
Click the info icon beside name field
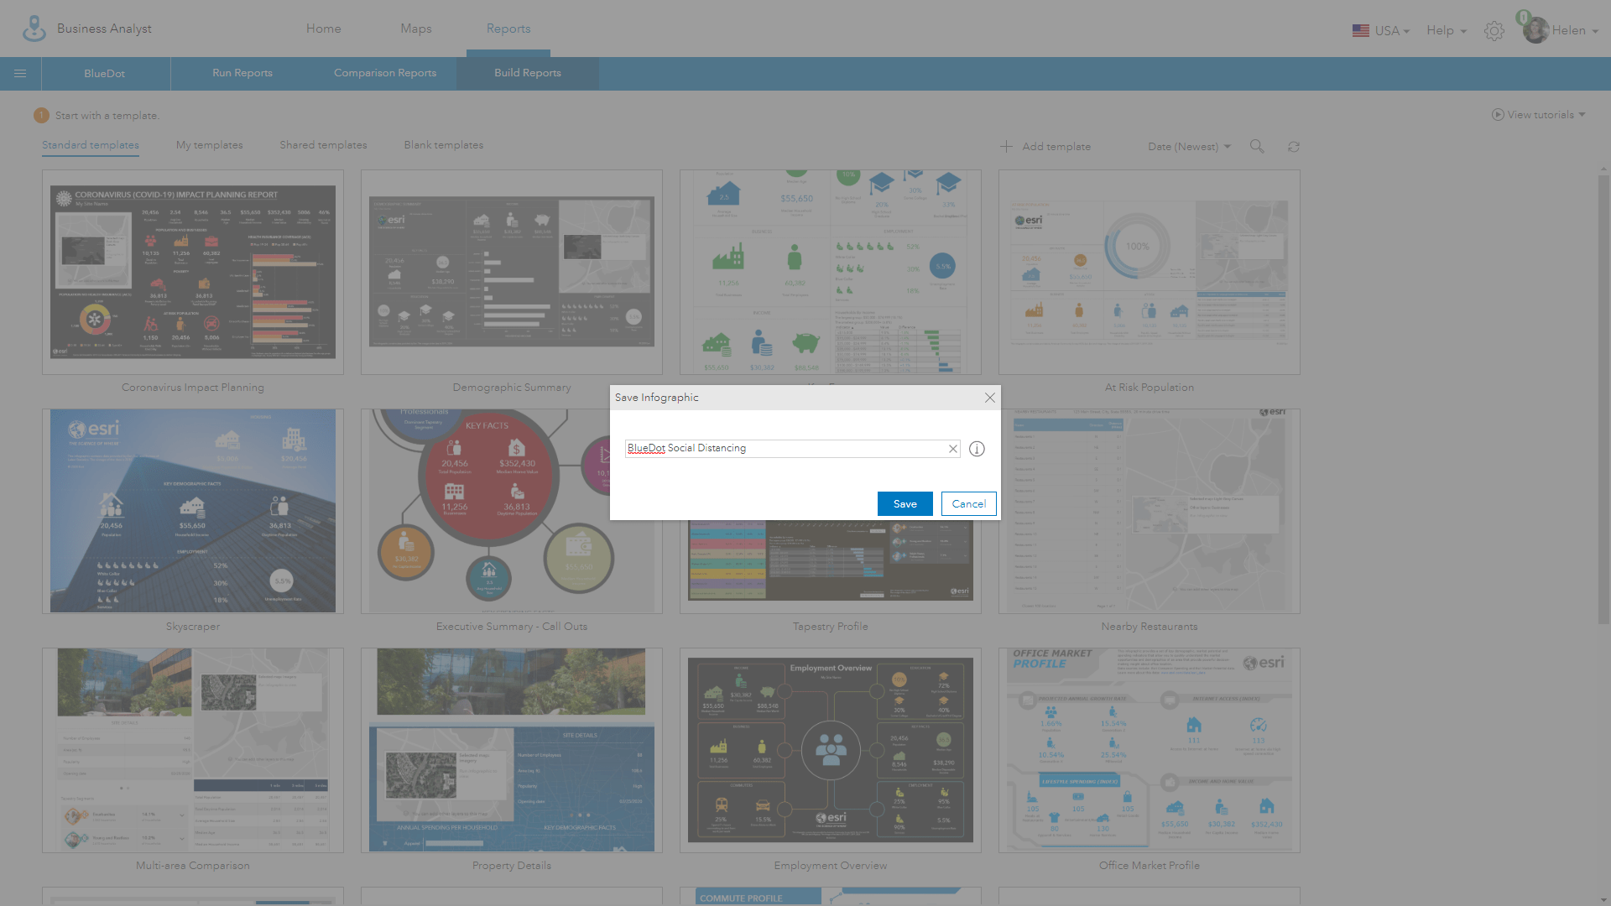[x=977, y=449]
